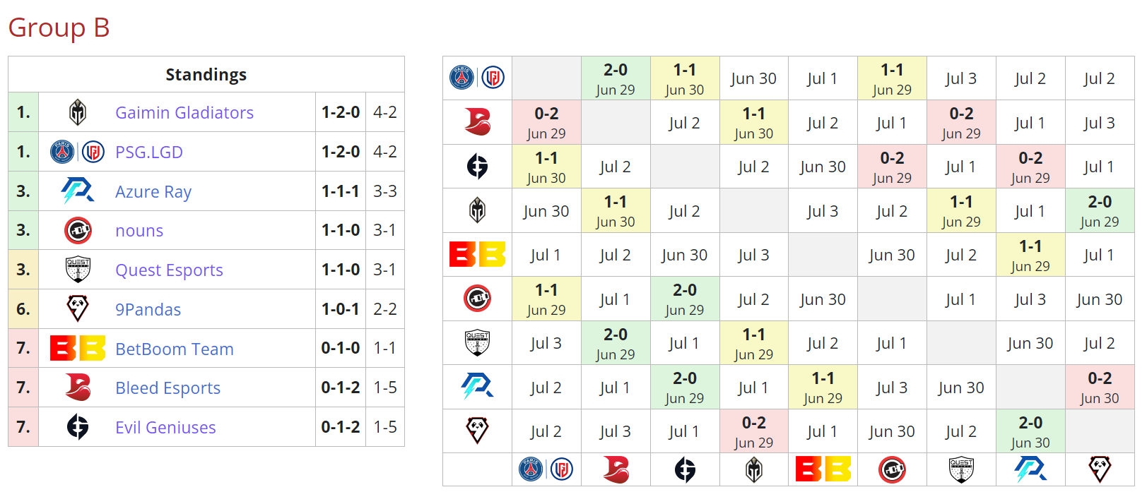Screen dimensions: 1147x492
Task: Click the Quest Esports logo in standings
Action: coord(78,270)
